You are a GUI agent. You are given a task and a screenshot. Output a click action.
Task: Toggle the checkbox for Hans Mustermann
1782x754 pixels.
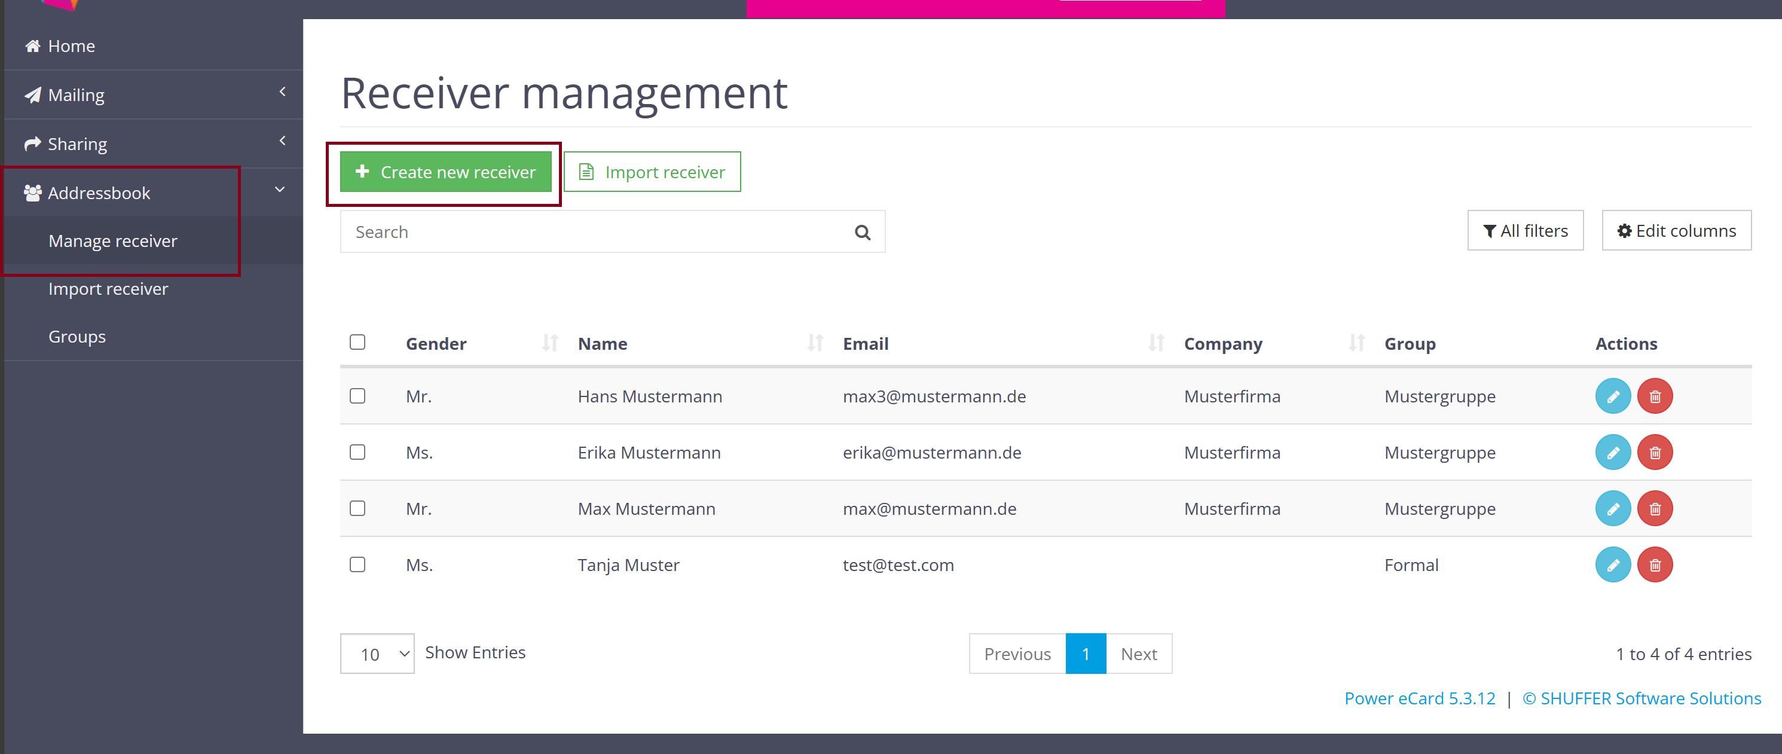[358, 396]
